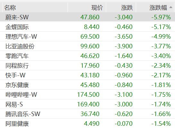Click the -3.000 change value
This screenshot has width=175, height=128.
124,104
